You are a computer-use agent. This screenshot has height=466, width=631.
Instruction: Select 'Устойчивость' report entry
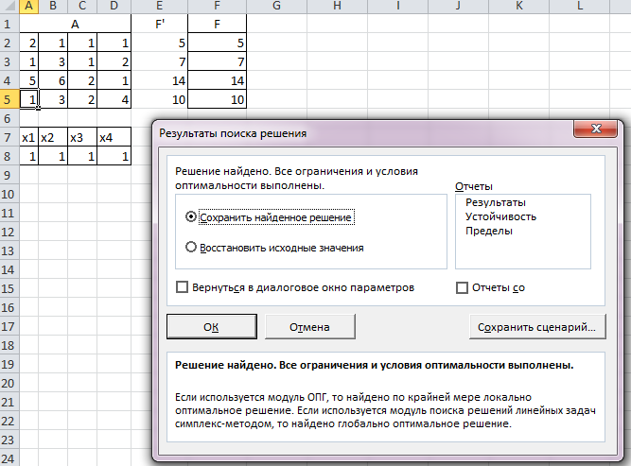(x=500, y=216)
